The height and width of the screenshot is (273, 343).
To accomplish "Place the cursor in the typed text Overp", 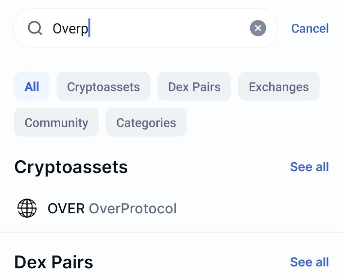I will [70, 29].
